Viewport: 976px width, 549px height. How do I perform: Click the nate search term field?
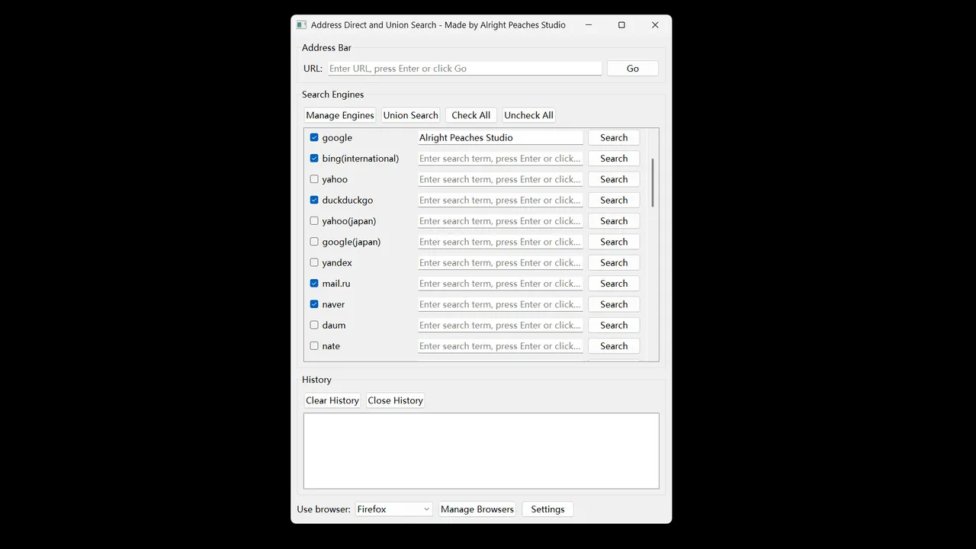[x=500, y=346]
